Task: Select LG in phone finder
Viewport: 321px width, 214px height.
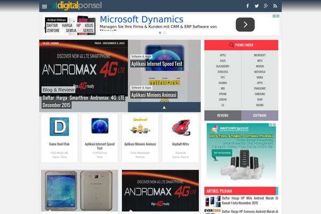Action: [223, 105]
